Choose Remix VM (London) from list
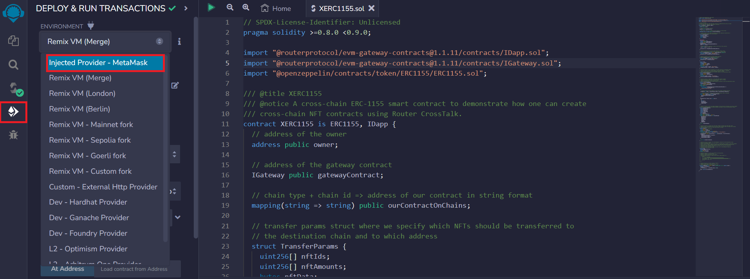The image size is (750, 279). tap(82, 94)
